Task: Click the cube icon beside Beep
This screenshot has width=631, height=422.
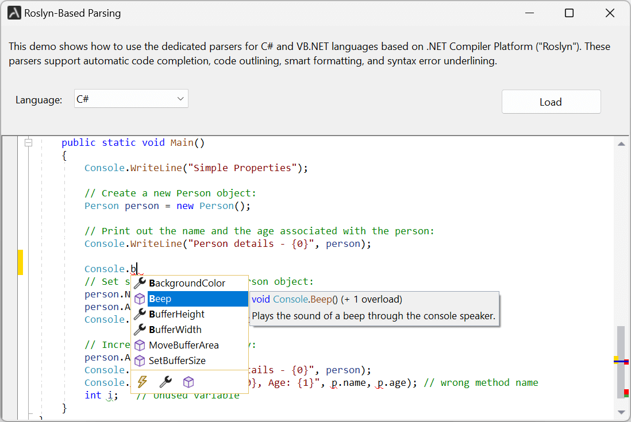Action: click(140, 299)
